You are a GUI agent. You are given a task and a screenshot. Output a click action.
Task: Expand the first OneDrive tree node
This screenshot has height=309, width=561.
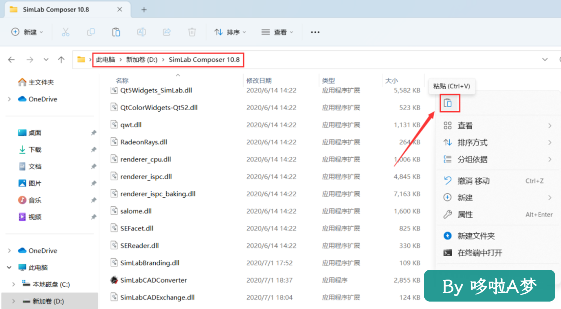coord(9,99)
